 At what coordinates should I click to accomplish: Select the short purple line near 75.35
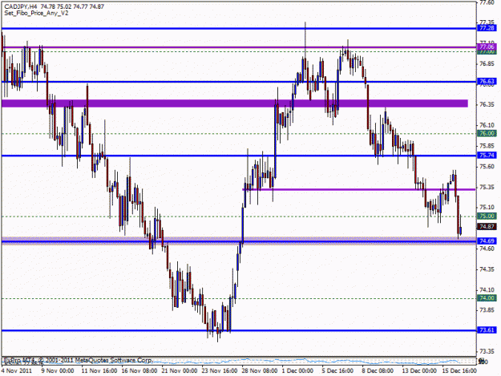(359, 190)
